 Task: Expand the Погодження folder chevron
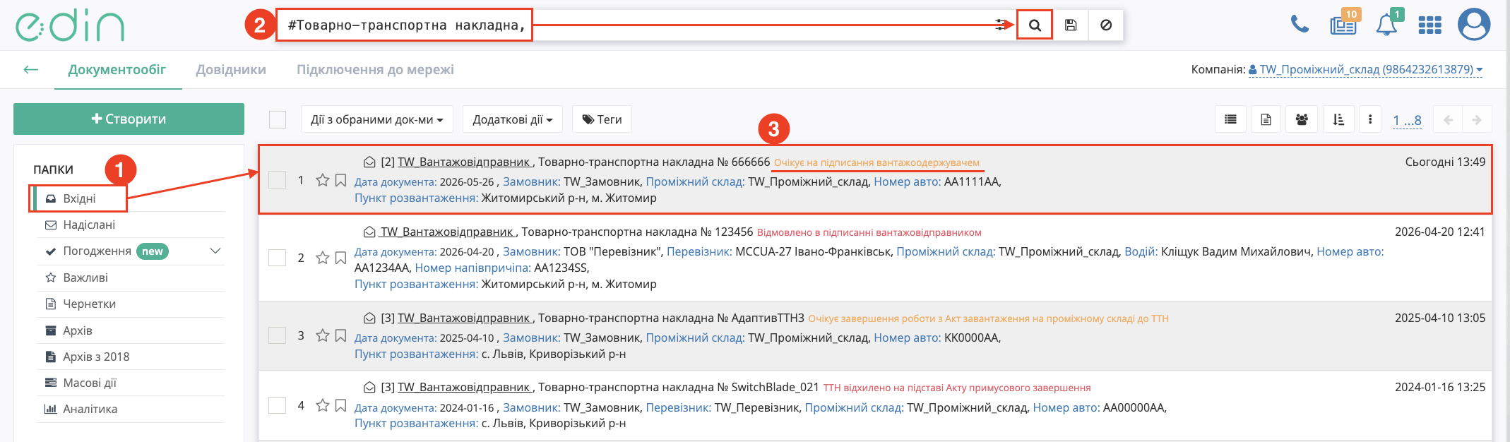point(215,251)
